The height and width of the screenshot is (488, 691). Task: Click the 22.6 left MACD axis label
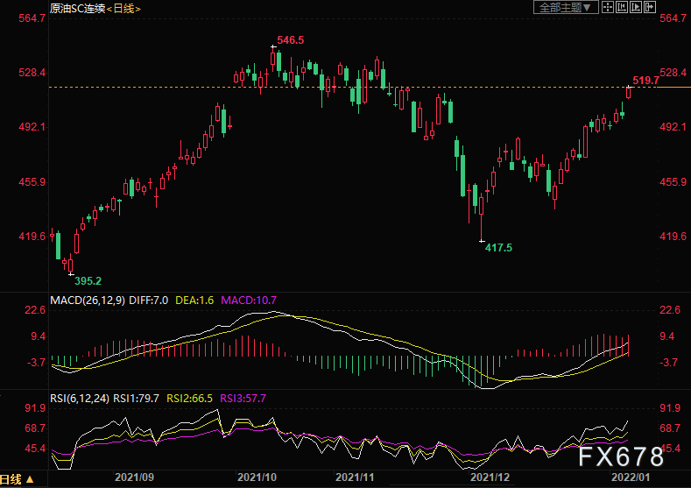pyautogui.click(x=35, y=310)
